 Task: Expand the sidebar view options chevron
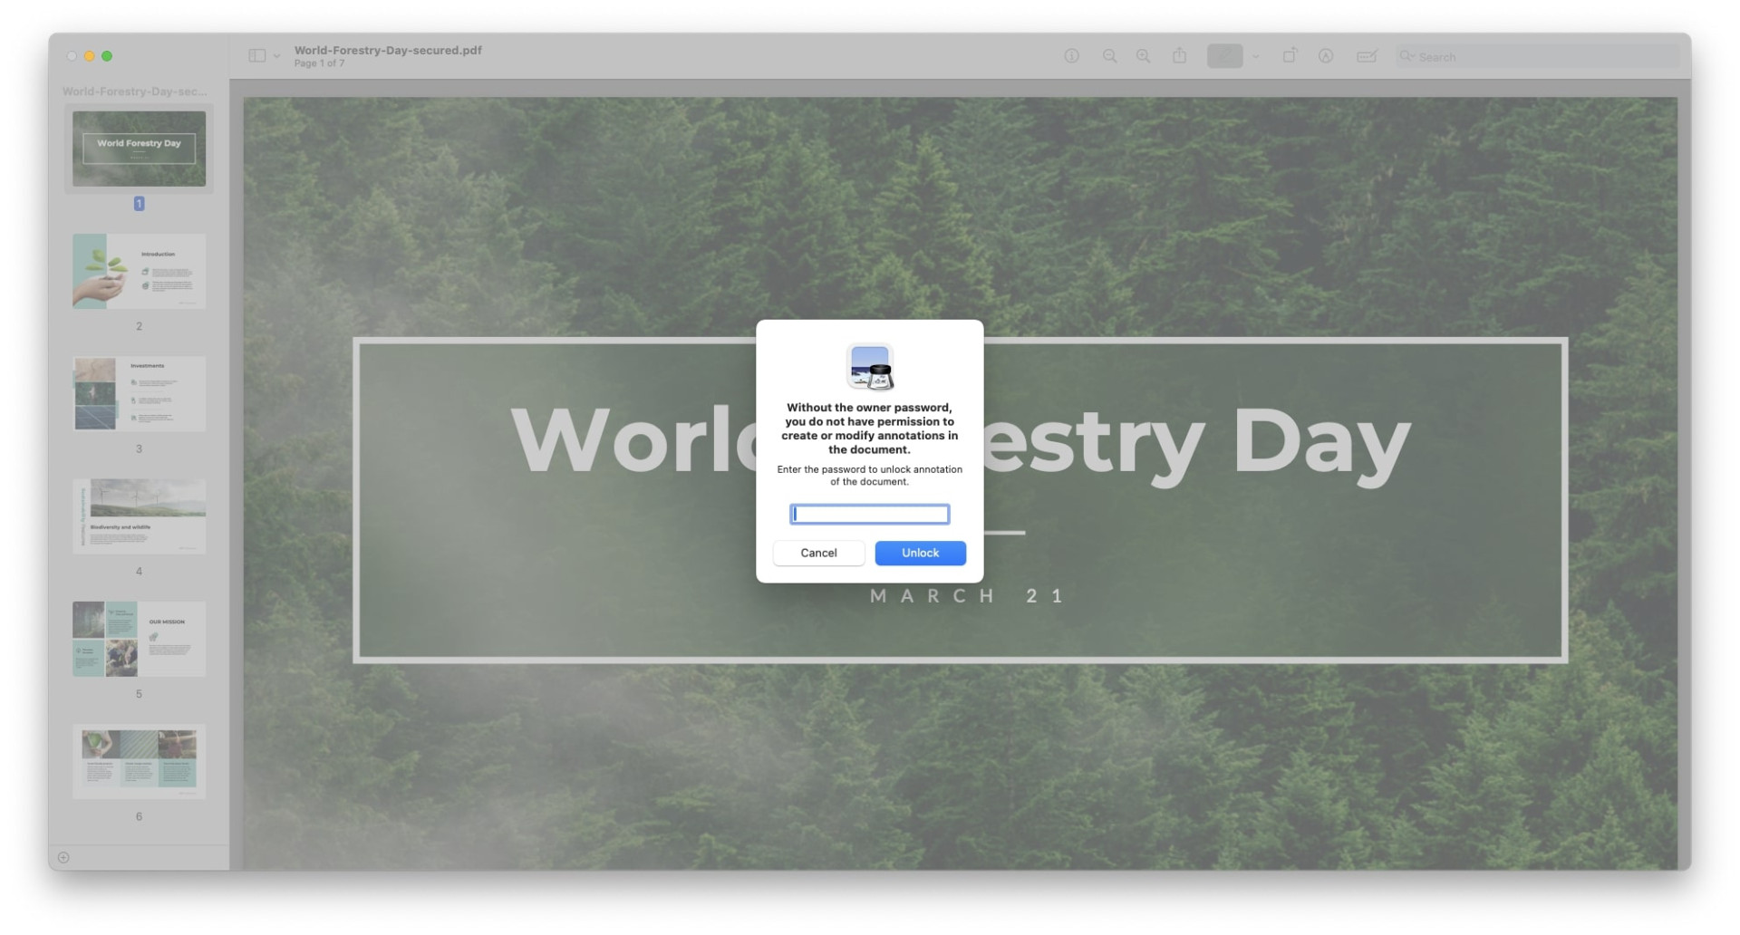277,56
